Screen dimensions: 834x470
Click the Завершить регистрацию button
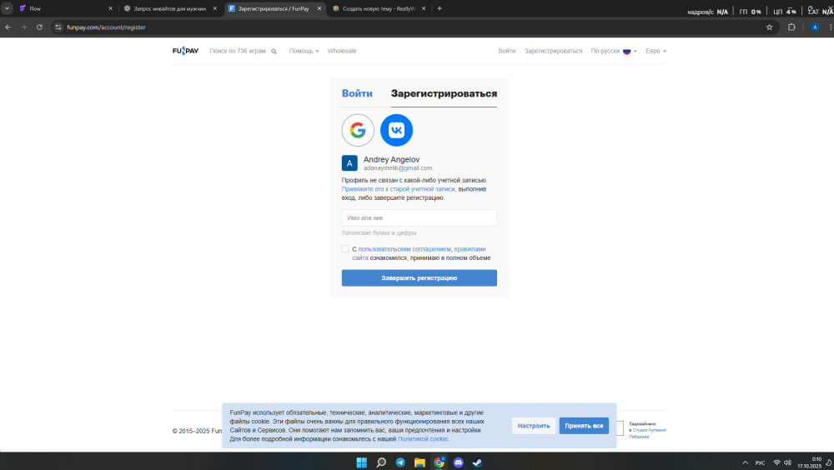pos(420,278)
